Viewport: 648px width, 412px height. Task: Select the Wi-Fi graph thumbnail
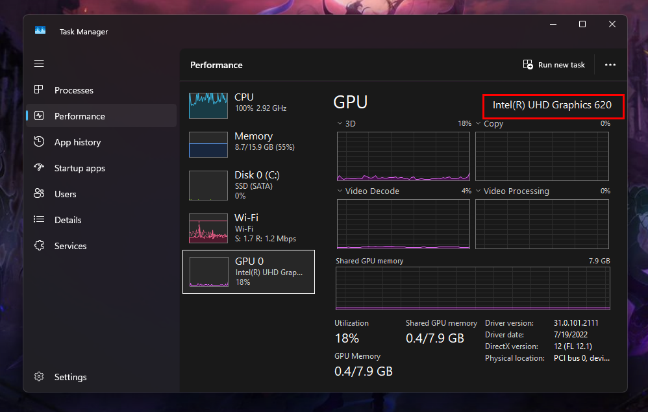pos(208,228)
